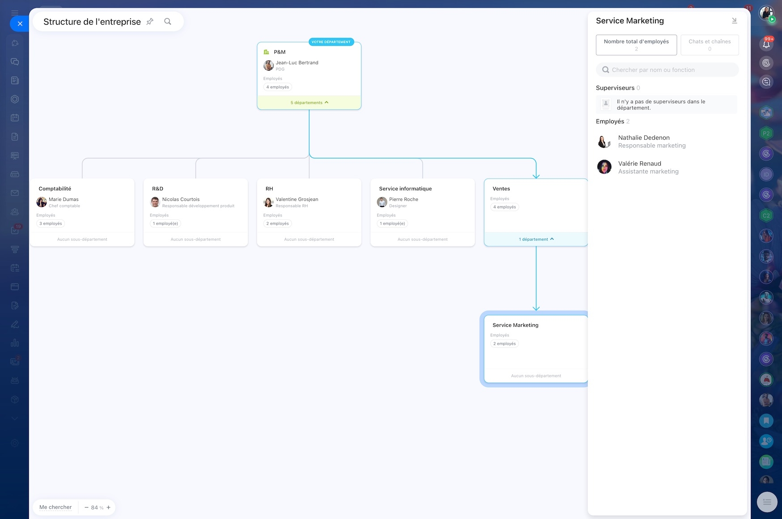Open the mail icon in left sidebar
782x519 pixels.
[x=15, y=193]
